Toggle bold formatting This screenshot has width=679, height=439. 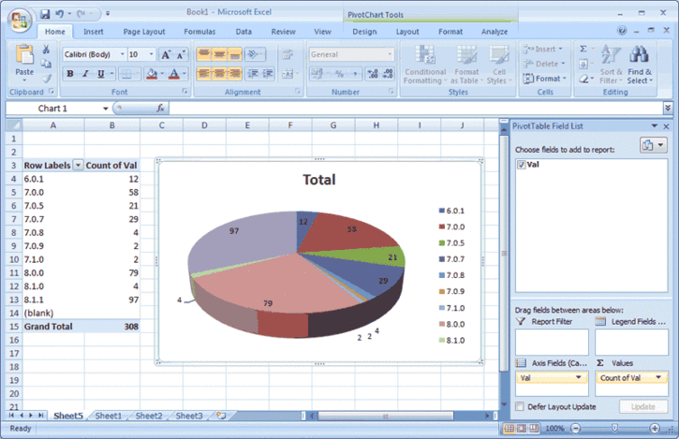(x=71, y=74)
